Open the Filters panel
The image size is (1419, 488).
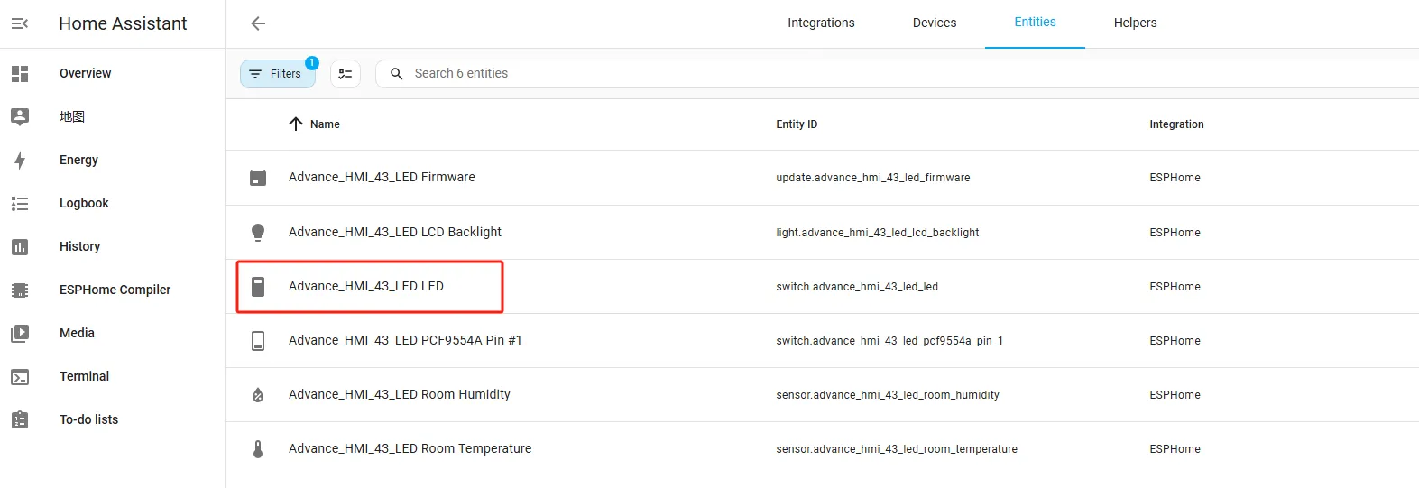[278, 74]
